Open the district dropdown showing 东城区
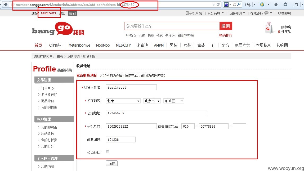This screenshot has height=171, width=304. 174,101
